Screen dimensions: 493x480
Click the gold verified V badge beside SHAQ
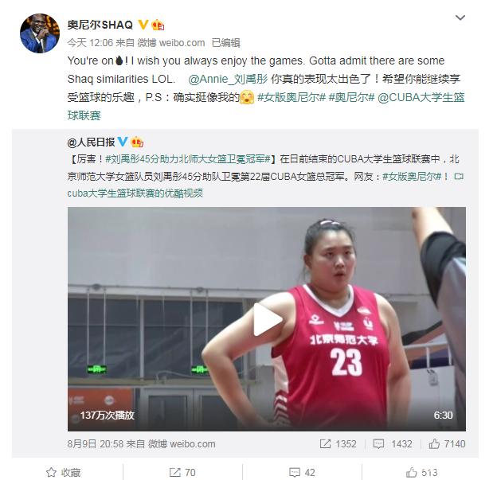pos(143,25)
